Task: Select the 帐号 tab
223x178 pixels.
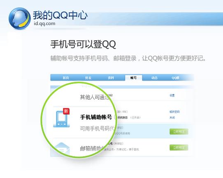Action: click(x=134, y=78)
